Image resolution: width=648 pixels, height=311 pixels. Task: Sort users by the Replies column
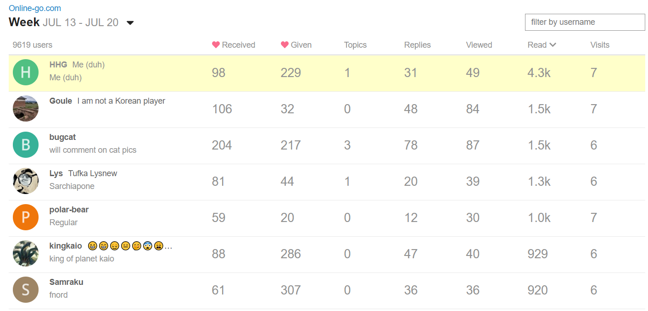click(417, 45)
